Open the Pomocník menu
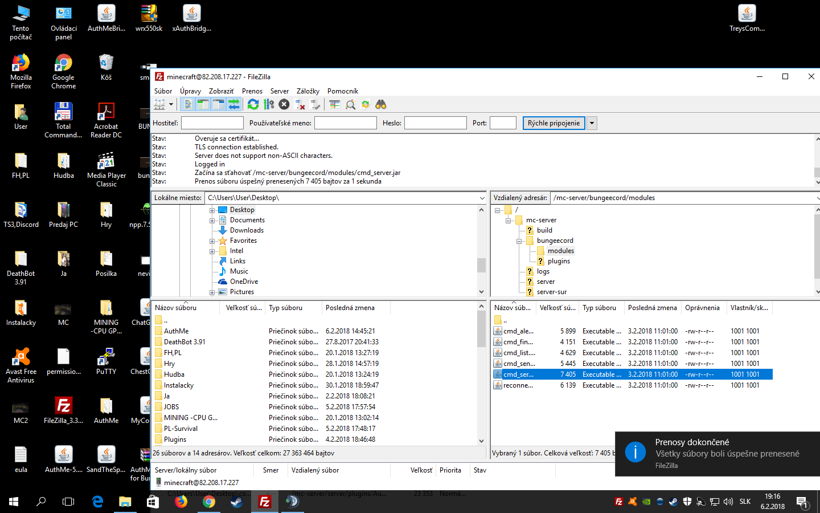 [343, 91]
